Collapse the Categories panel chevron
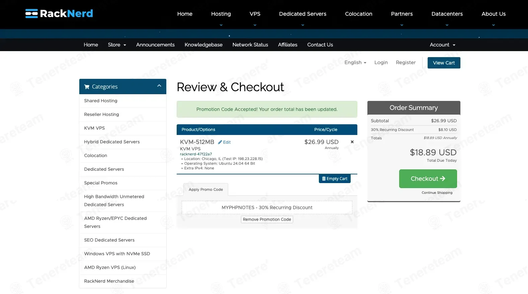This screenshot has width=528, height=294. [x=159, y=86]
